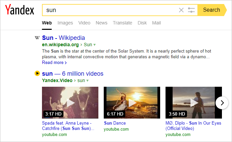Clear the search query with the X icon
The image size is (232, 142).
coord(181,10)
